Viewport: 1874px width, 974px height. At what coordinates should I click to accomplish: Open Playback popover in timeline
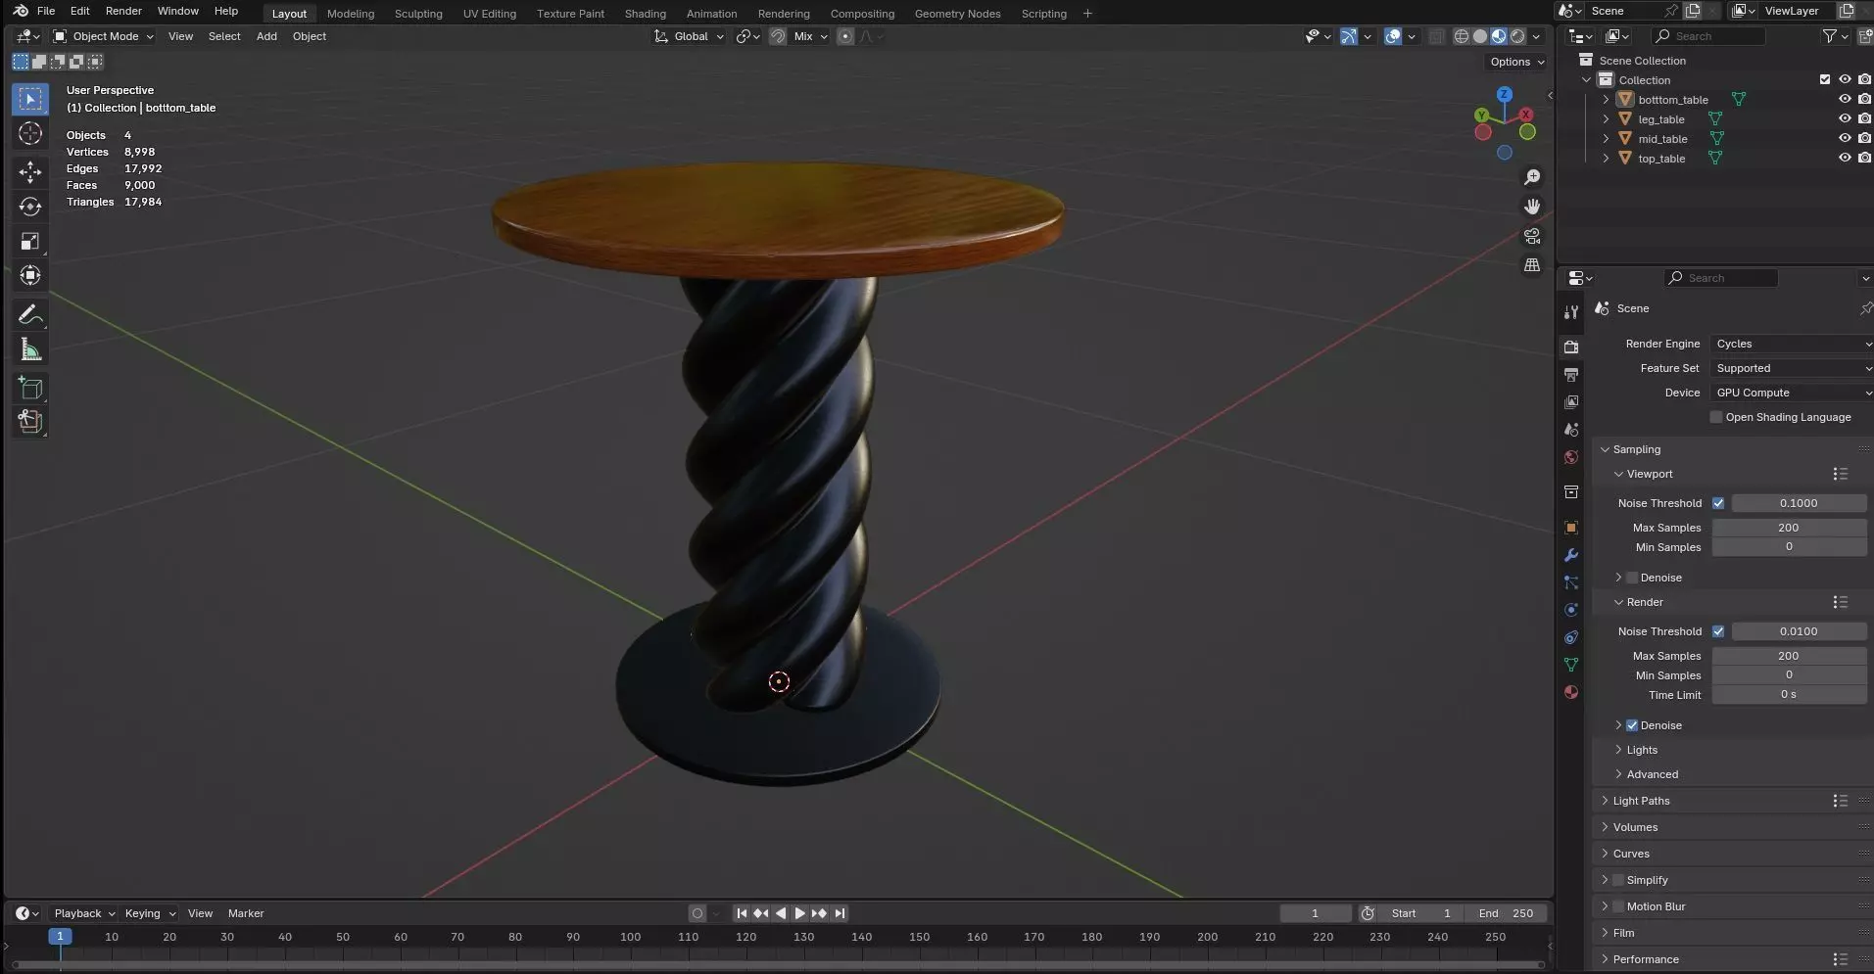[83, 913]
